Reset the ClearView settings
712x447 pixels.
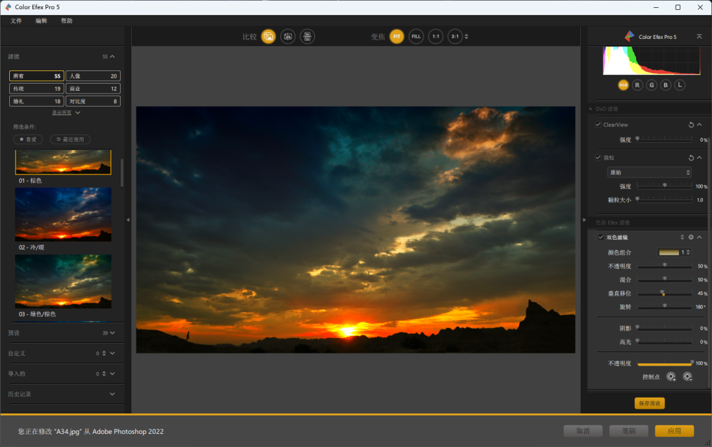click(691, 124)
